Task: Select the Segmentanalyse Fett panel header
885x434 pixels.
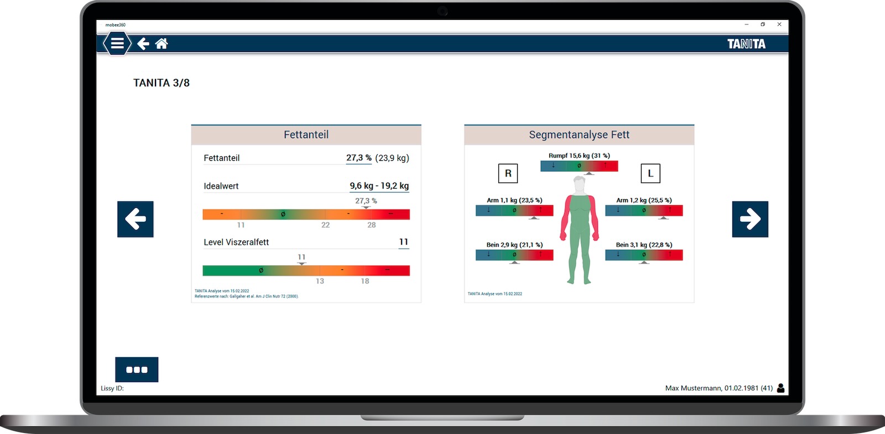Action: [x=579, y=135]
